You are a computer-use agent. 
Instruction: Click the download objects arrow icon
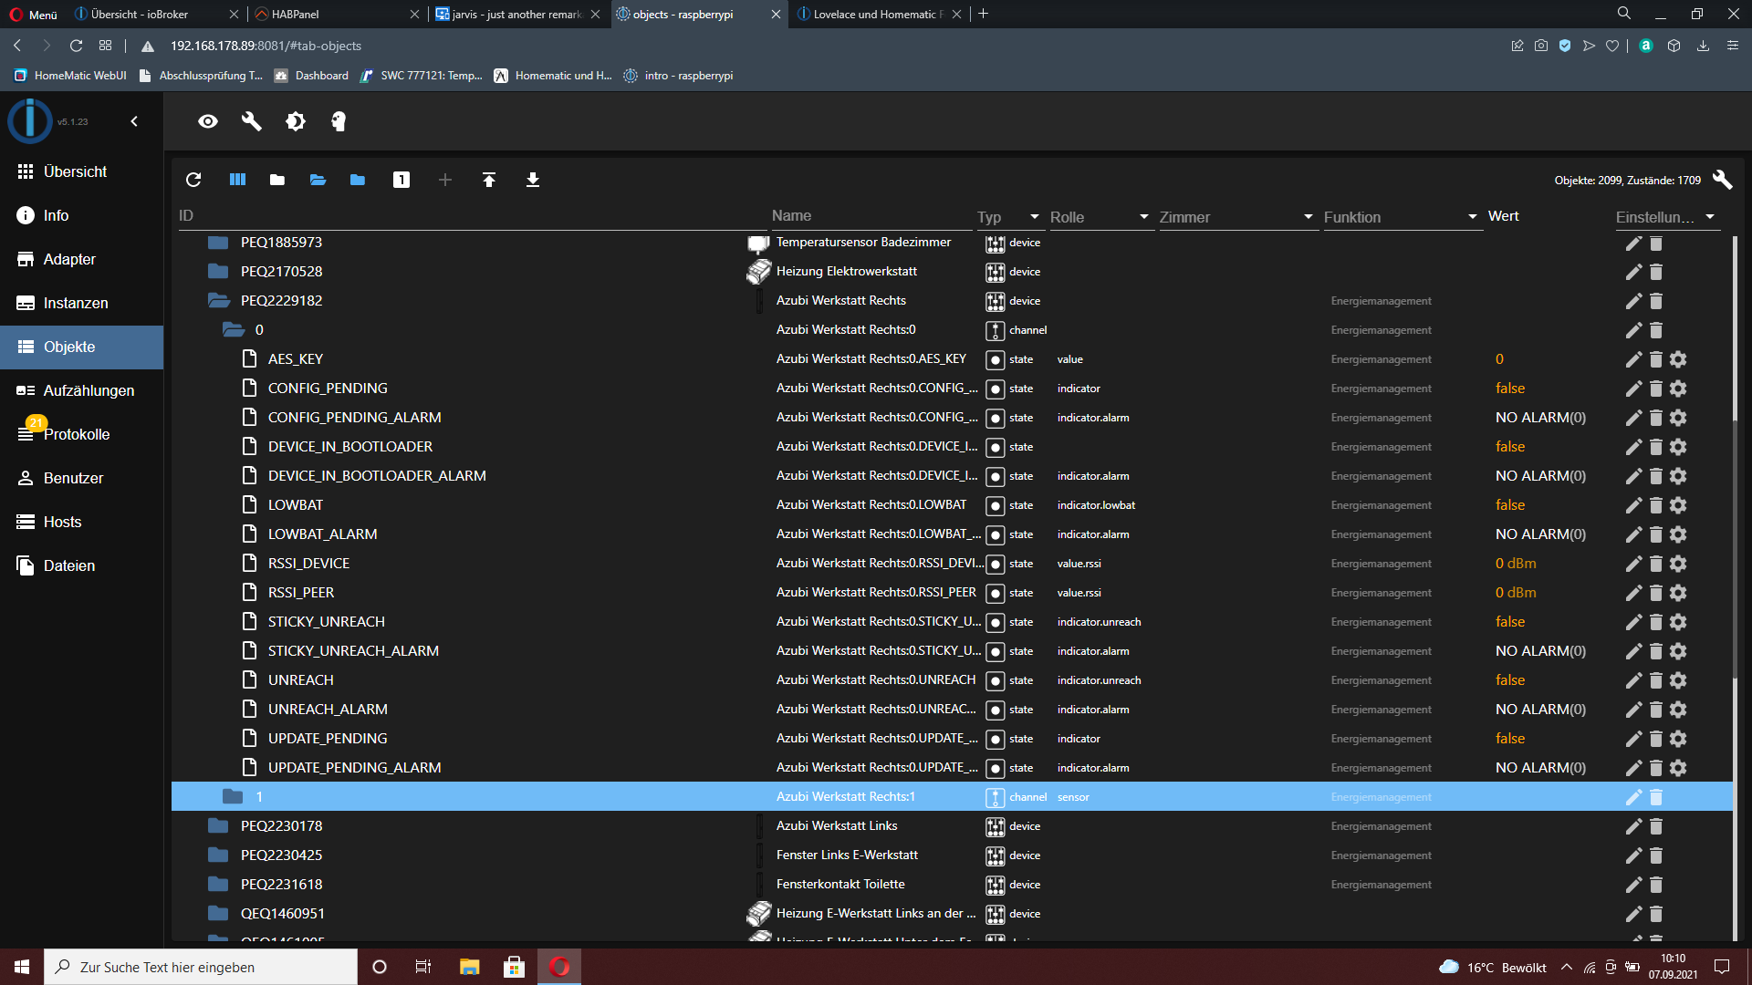533,180
